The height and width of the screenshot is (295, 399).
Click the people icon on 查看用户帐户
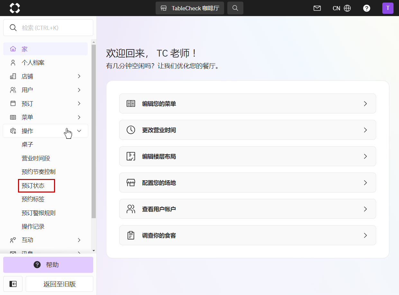click(131, 209)
